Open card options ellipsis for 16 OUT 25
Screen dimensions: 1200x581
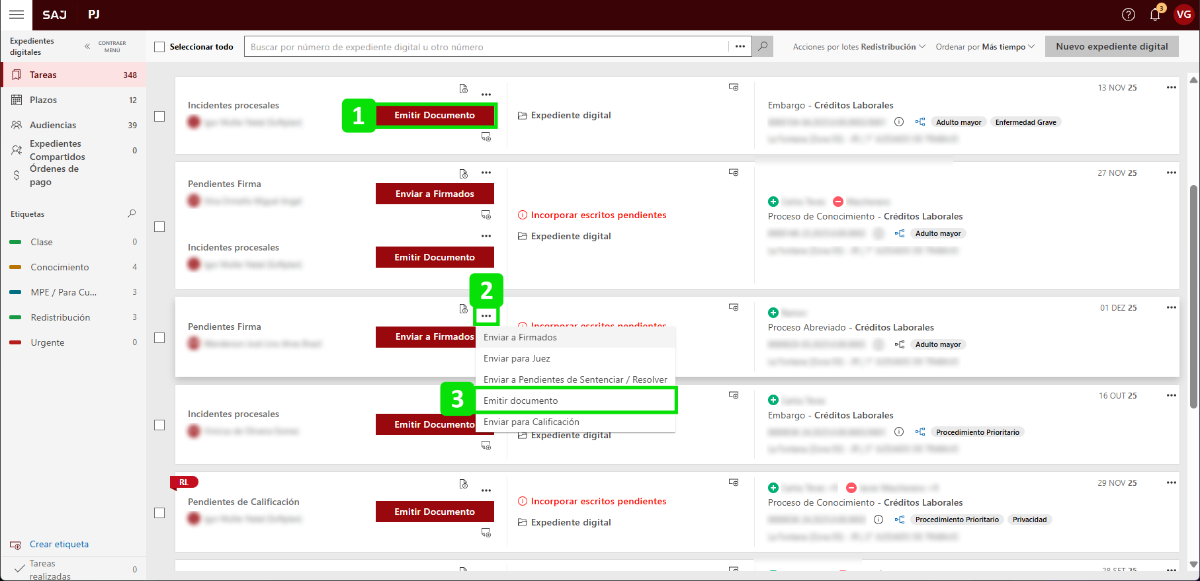[1172, 395]
